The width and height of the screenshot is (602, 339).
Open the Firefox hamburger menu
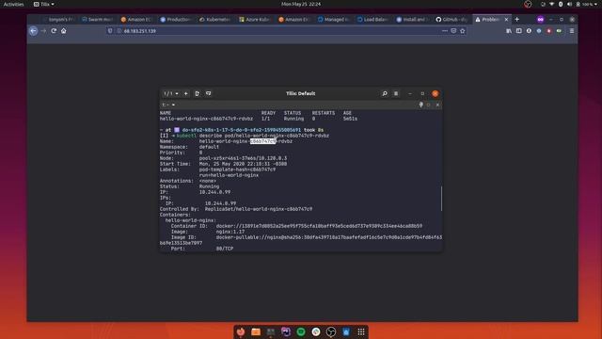[572, 31]
